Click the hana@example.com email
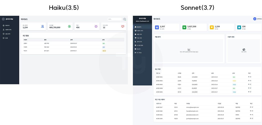 (x=192, y=111)
